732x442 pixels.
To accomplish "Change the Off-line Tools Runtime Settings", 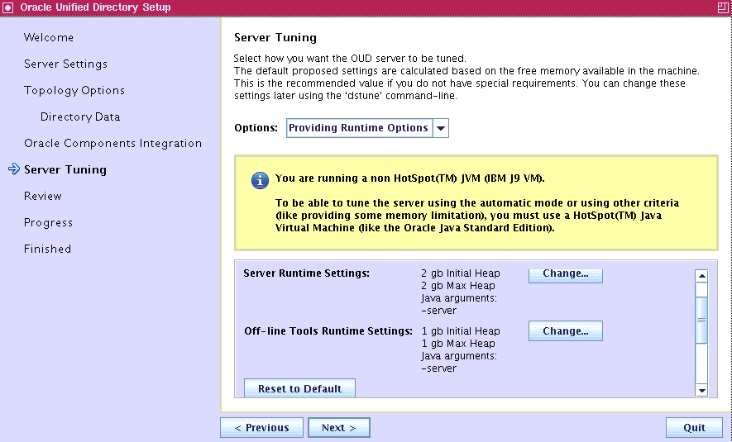I will 566,331.
